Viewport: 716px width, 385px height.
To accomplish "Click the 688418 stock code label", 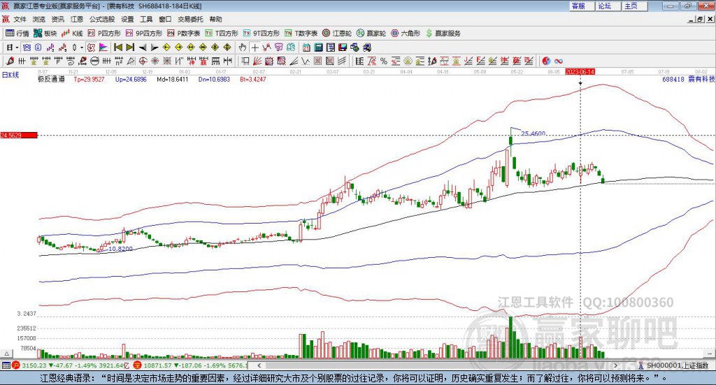I will point(673,79).
